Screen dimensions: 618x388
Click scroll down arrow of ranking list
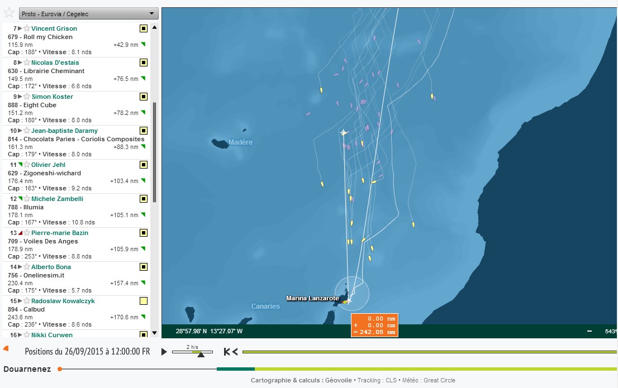point(154,333)
